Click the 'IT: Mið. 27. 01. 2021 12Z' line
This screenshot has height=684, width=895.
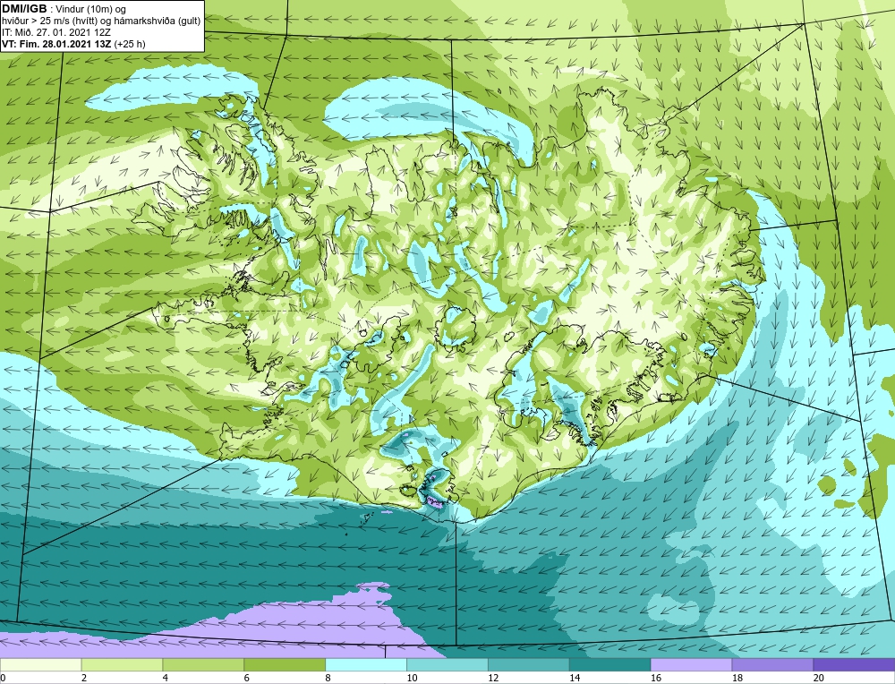pos(55,32)
